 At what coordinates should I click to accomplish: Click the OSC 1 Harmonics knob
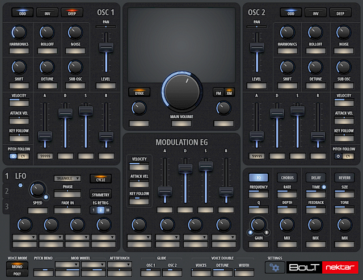click(x=19, y=33)
